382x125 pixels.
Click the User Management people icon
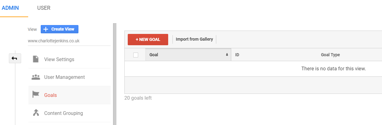click(x=36, y=77)
